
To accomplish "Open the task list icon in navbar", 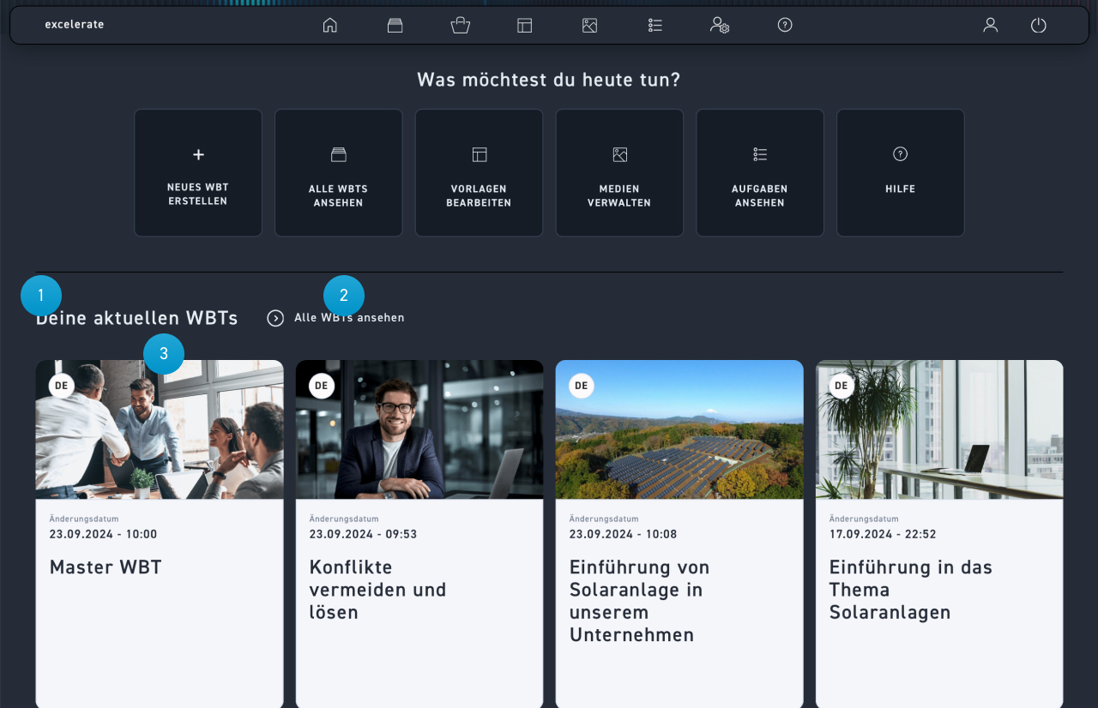I will point(655,25).
